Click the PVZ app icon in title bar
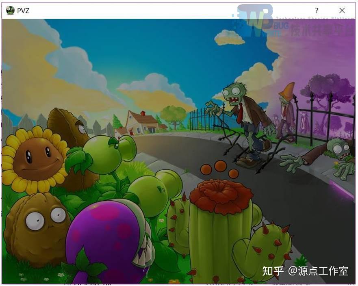358x286 pixels. point(10,11)
